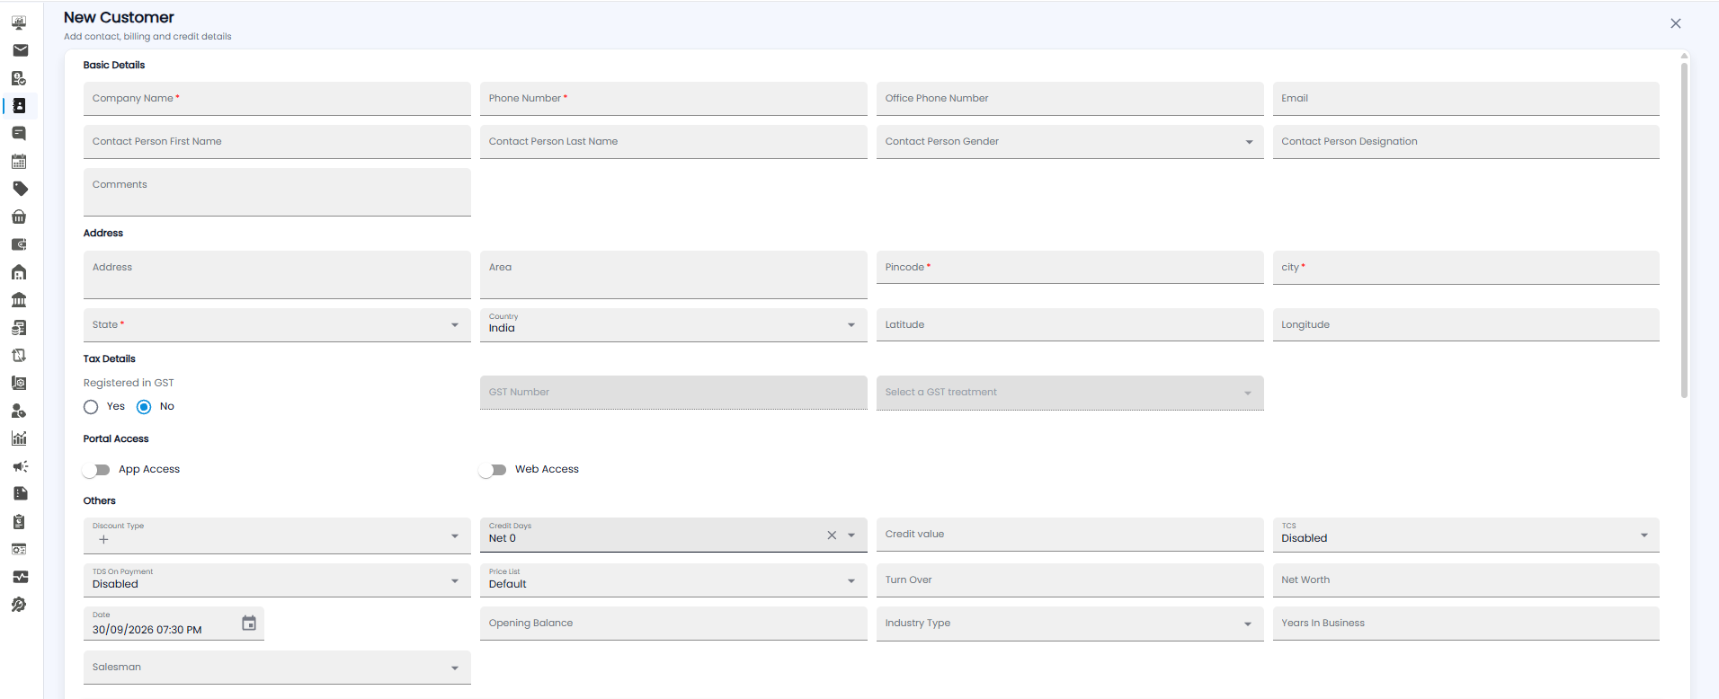The width and height of the screenshot is (1719, 699).
Task: Open the chat message bubble sidebar icon
Action: 19,134
